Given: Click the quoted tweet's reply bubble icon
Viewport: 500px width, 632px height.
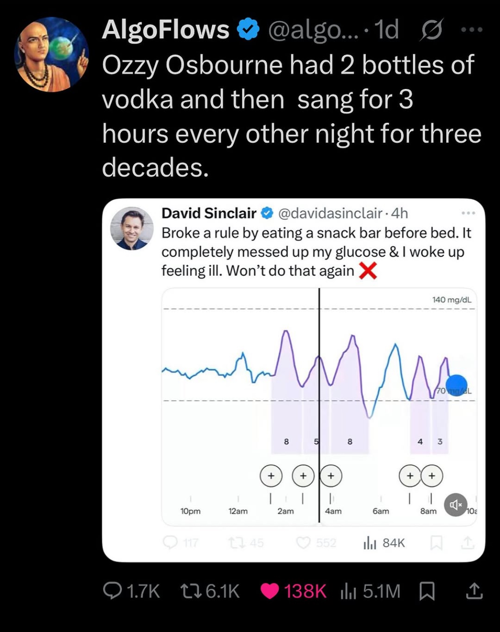Looking at the screenshot, I should click(170, 543).
